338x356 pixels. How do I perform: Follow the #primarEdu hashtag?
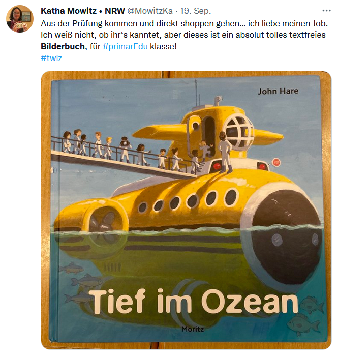click(125, 46)
